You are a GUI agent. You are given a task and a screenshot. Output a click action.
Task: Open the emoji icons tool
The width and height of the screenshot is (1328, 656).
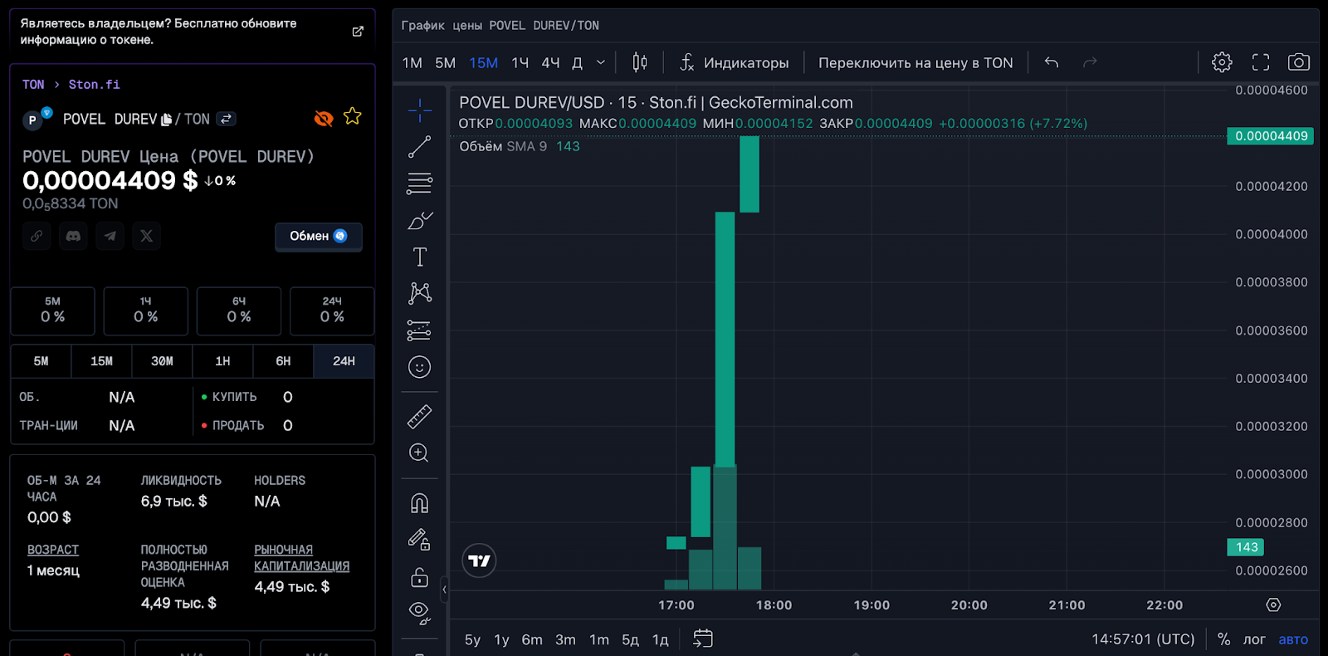(420, 367)
